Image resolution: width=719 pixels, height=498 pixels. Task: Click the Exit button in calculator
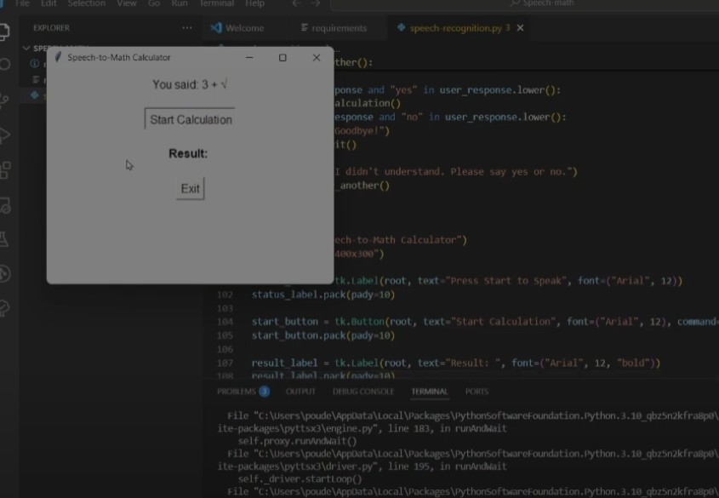click(x=191, y=188)
